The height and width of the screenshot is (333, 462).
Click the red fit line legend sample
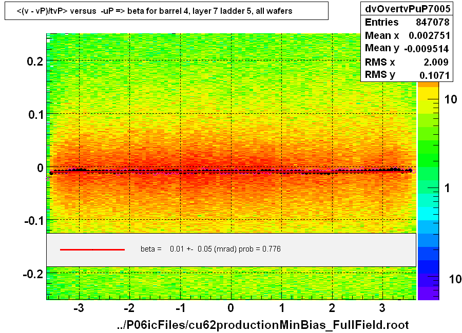tap(92, 249)
